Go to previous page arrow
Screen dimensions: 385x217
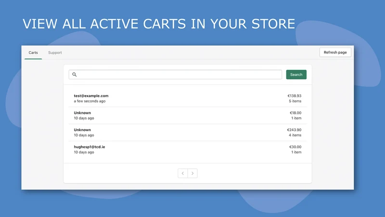(183, 173)
